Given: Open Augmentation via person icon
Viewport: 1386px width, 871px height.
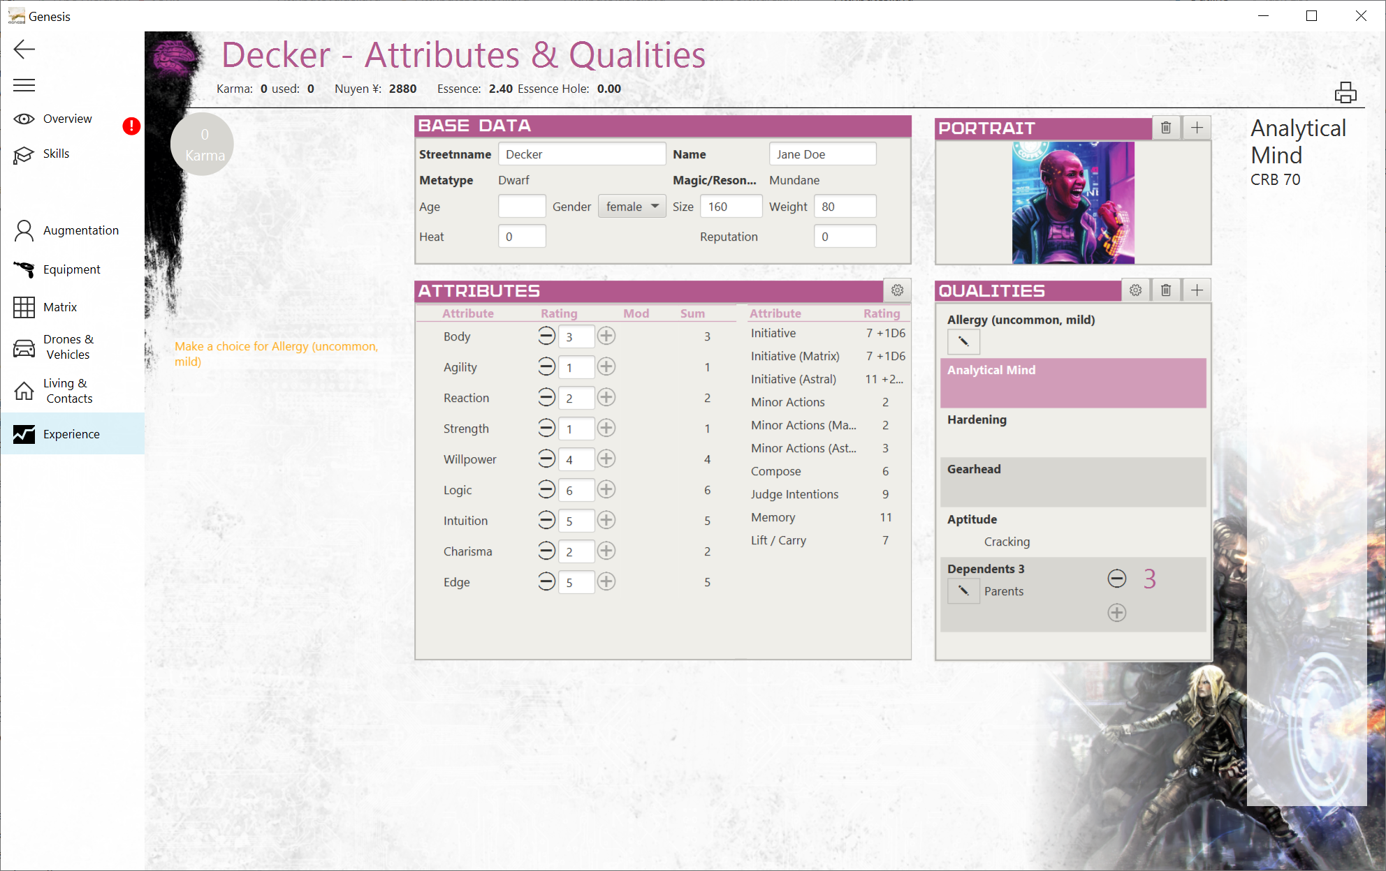Looking at the screenshot, I should [24, 230].
